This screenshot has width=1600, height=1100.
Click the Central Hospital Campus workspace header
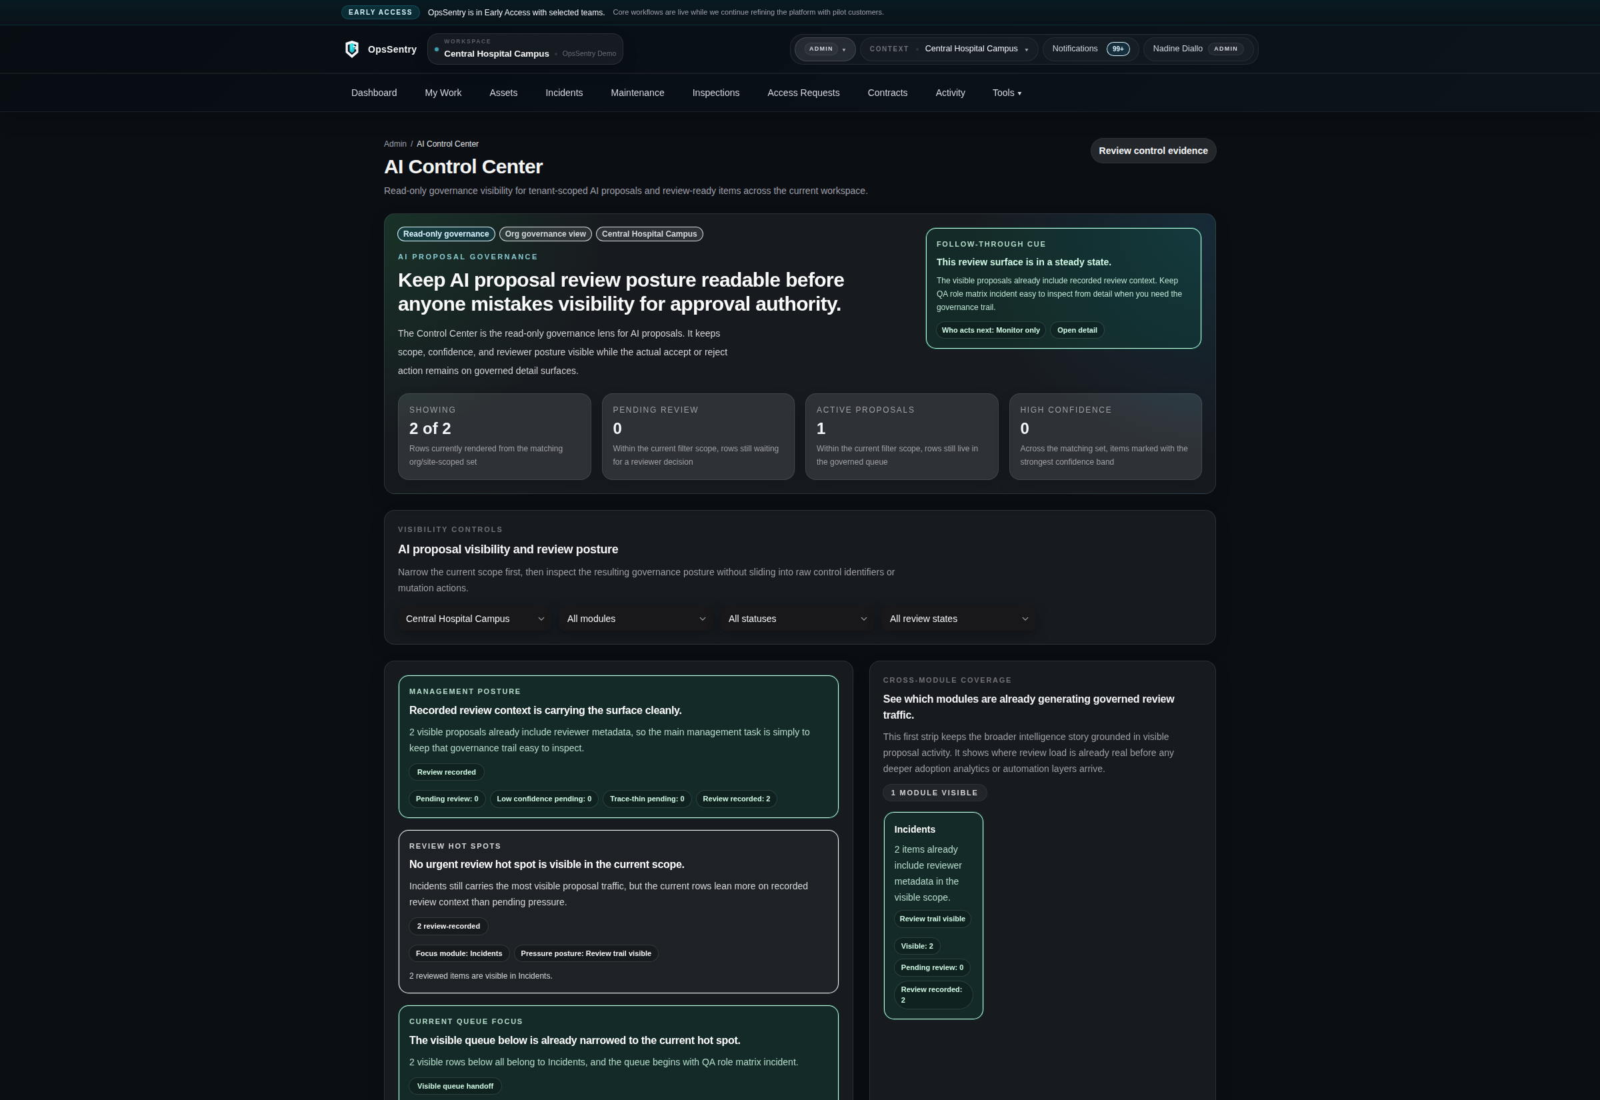tap(497, 53)
